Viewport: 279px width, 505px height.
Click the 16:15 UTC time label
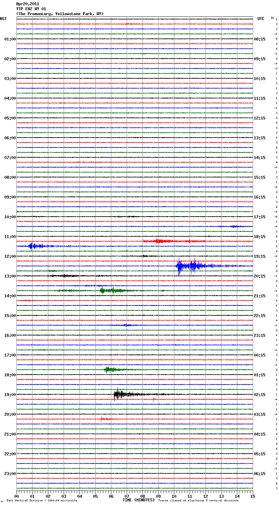(260, 197)
